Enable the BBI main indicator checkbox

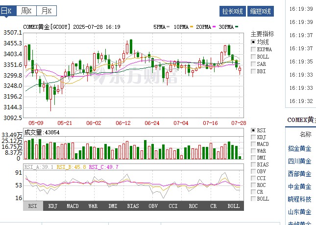(x=253, y=71)
